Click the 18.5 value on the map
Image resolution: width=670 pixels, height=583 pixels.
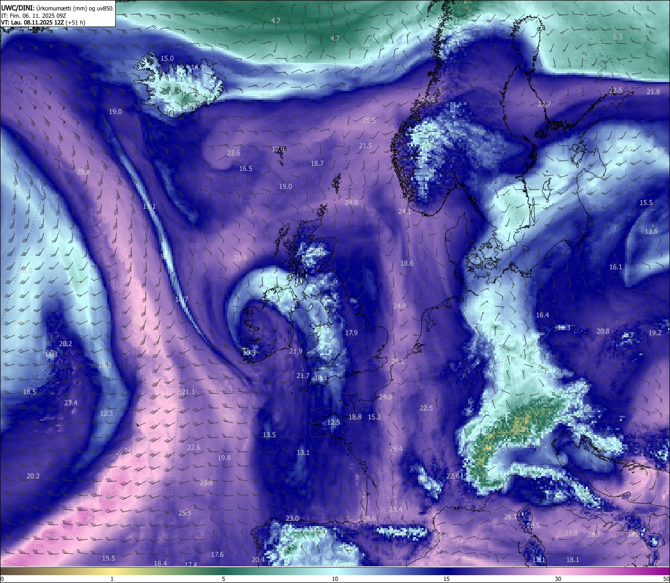[29, 392]
